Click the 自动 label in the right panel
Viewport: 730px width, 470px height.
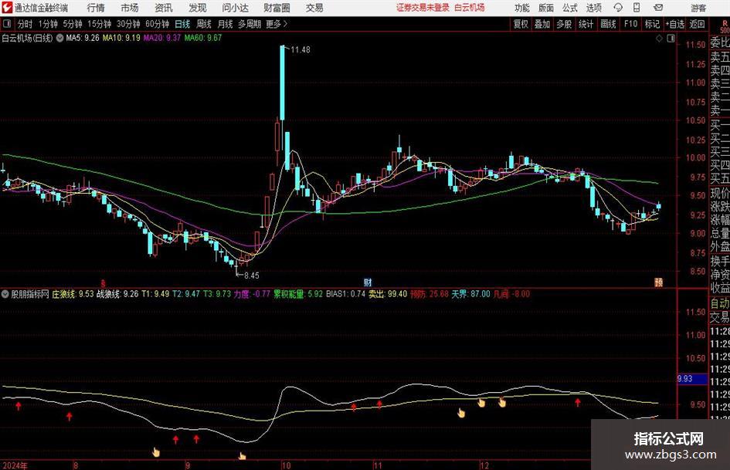pos(720,304)
